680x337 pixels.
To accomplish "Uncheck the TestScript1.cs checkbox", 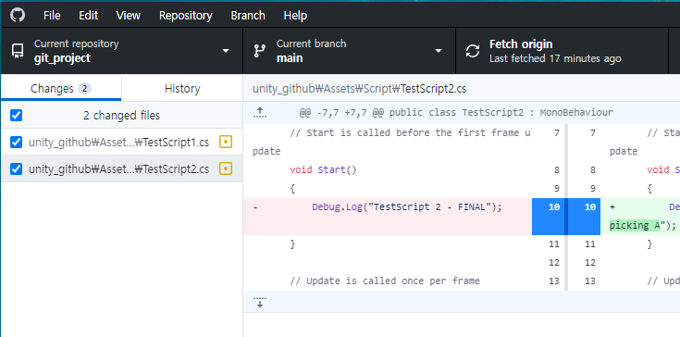I will click(x=16, y=142).
